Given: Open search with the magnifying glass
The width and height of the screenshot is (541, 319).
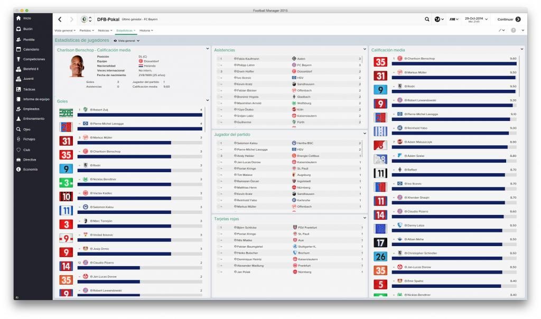Looking at the screenshot, I should (x=427, y=20).
